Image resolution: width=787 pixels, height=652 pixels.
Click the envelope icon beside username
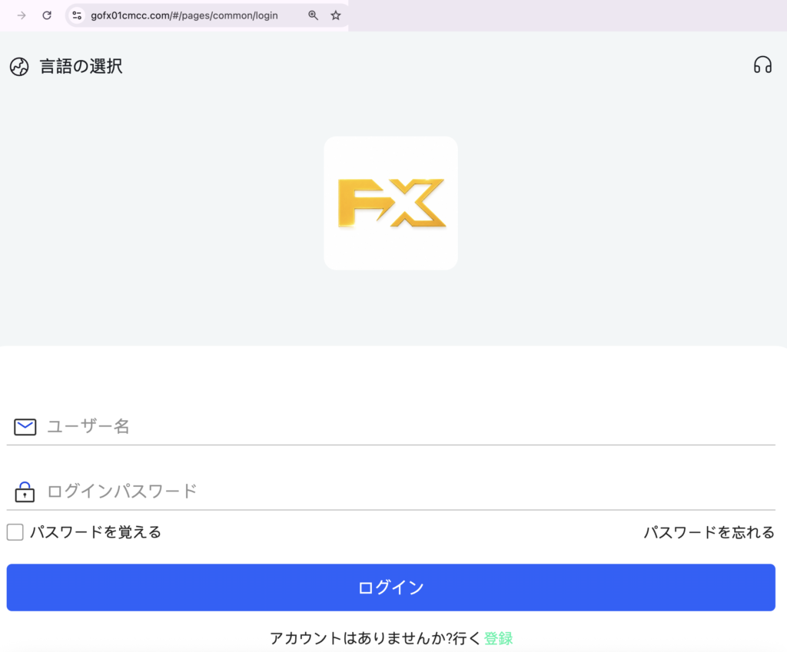click(25, 427)
